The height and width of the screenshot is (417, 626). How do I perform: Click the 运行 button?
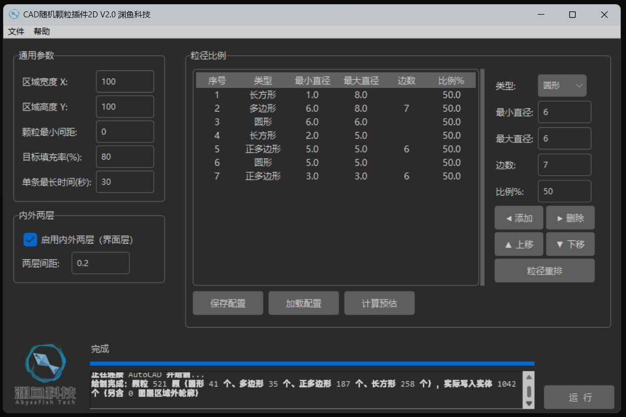pos(579,397)
